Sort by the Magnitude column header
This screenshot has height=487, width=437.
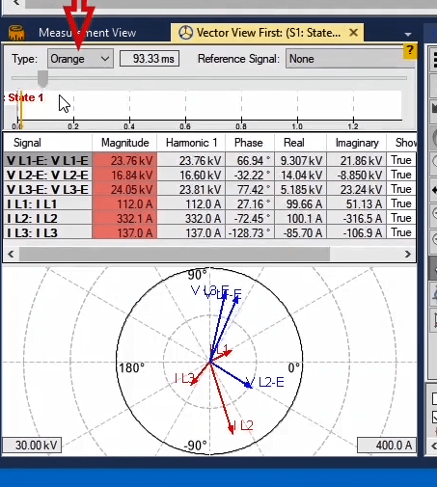point(124,143)
